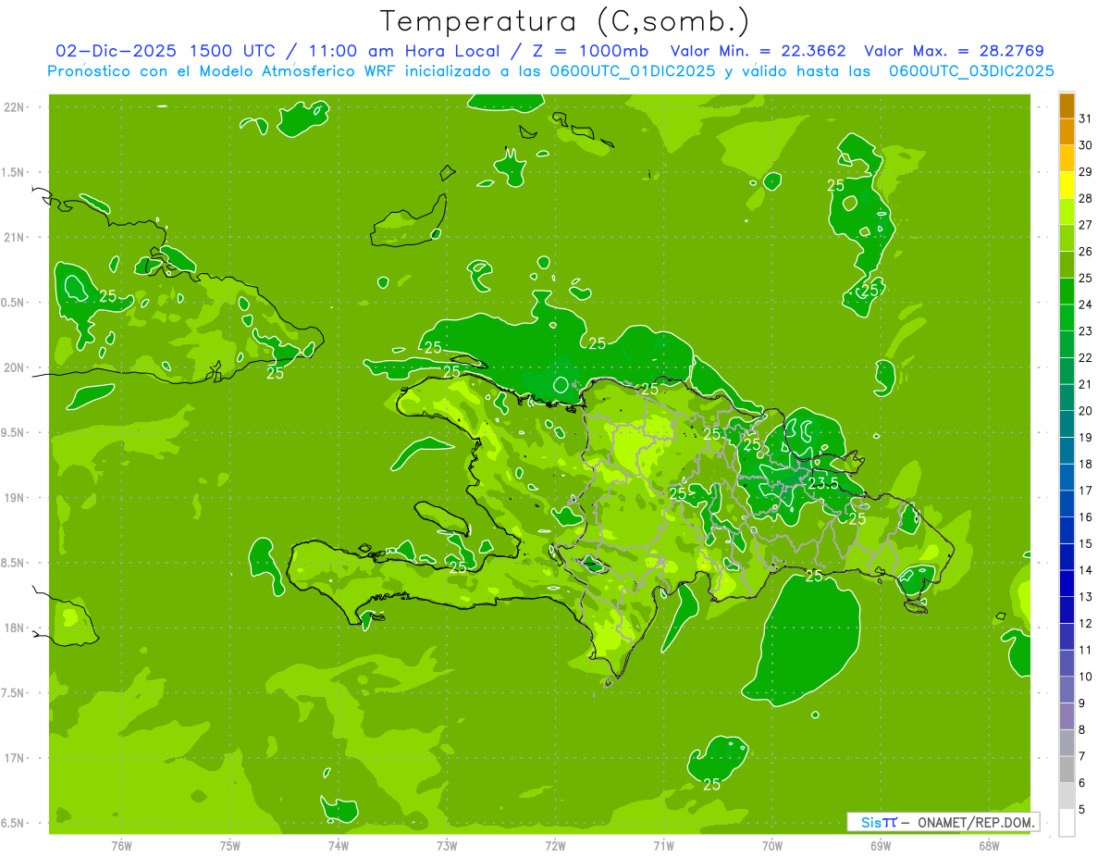Viewport: 1110px width, 858px height.
Task: Click the '75W' longitude label
Action: click(230, 846)
